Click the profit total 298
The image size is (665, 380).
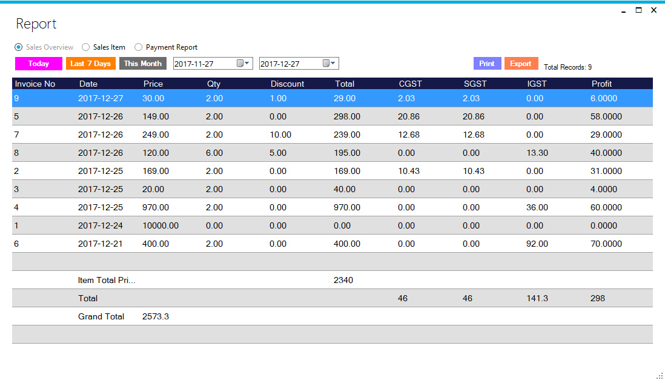[x=598, y=298]
